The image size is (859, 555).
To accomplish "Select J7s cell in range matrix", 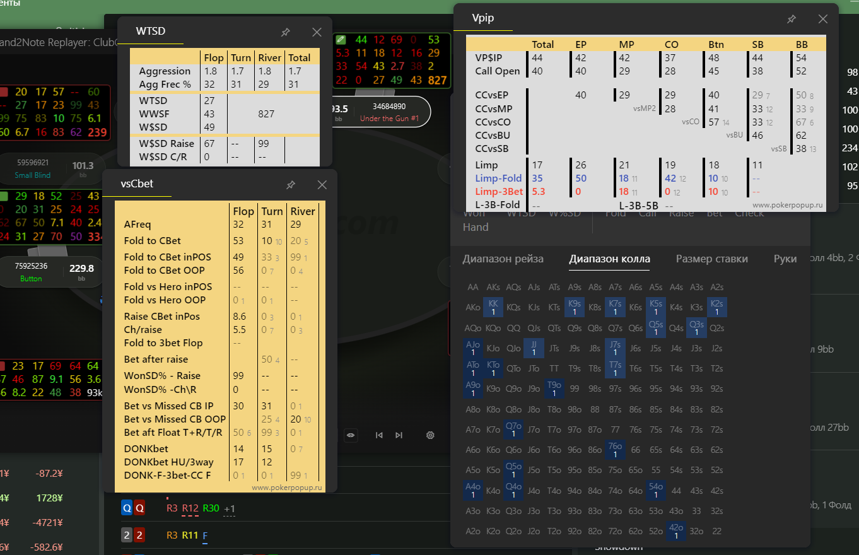I will pyautogui.click(x=615, y=348).
